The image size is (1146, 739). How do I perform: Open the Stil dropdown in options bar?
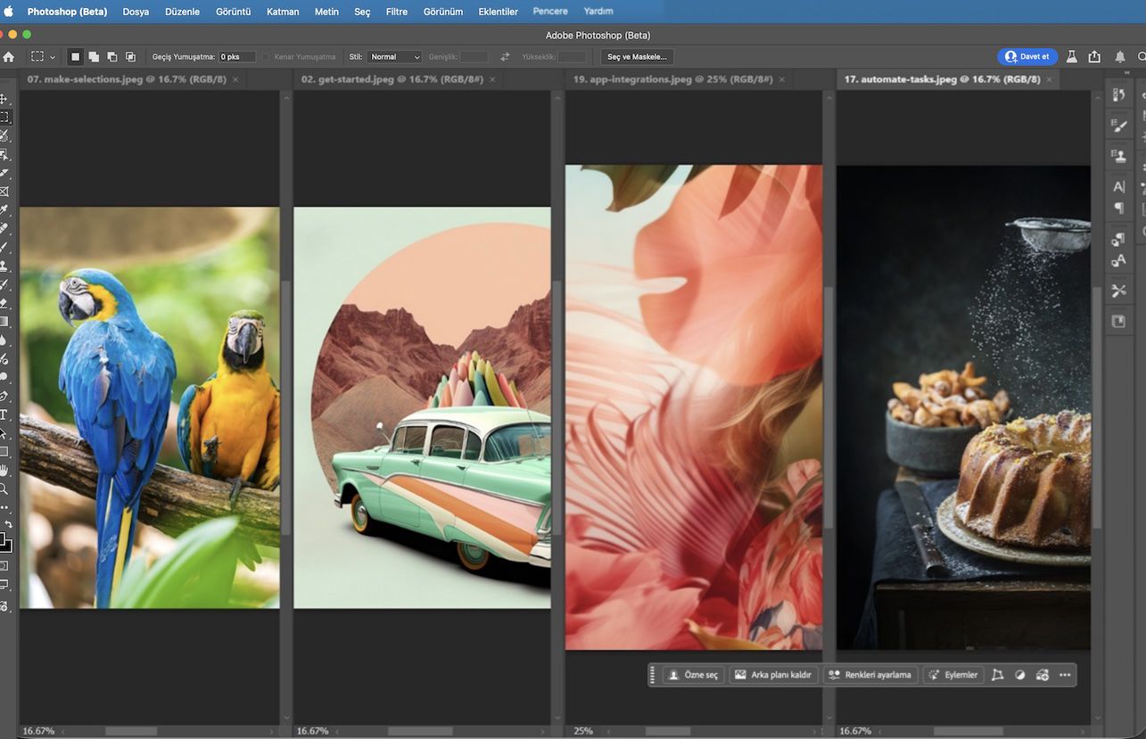tap(395, 56)
